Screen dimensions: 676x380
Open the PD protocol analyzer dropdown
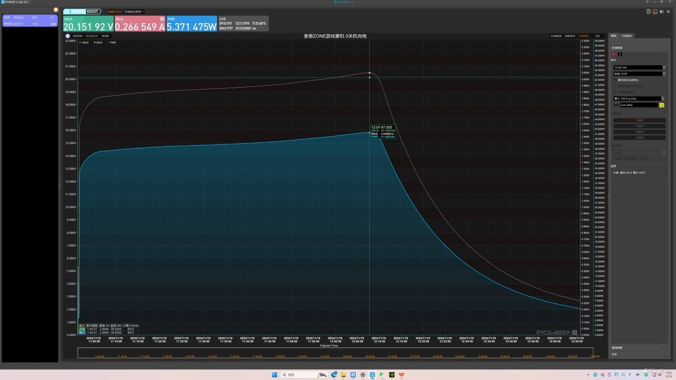click(x=134, y=11)
